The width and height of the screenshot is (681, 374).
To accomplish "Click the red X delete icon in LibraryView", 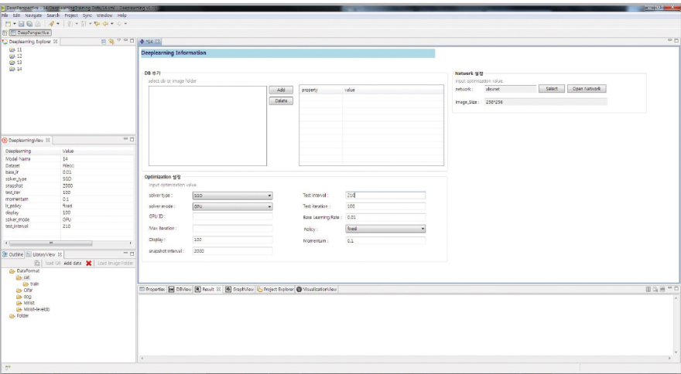I will click(x=89, y=263).
